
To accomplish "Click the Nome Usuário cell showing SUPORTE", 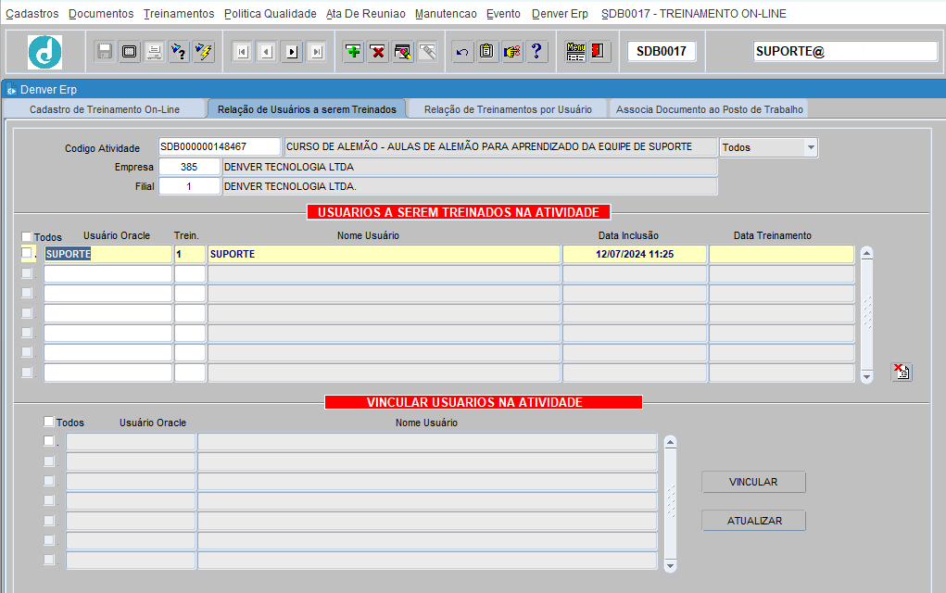I will pyautogui.click(x=384, y=254).
